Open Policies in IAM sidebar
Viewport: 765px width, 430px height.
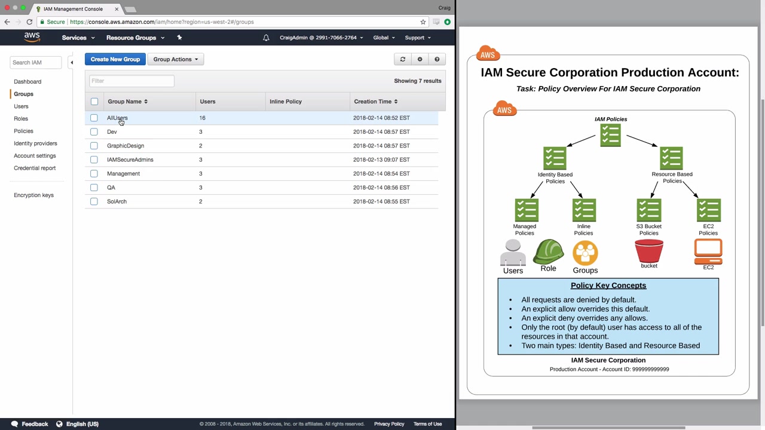[23, 131]
